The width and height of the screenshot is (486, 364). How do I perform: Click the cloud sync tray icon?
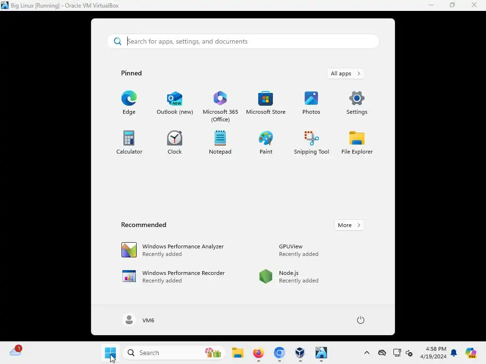[x=382, y=353]
